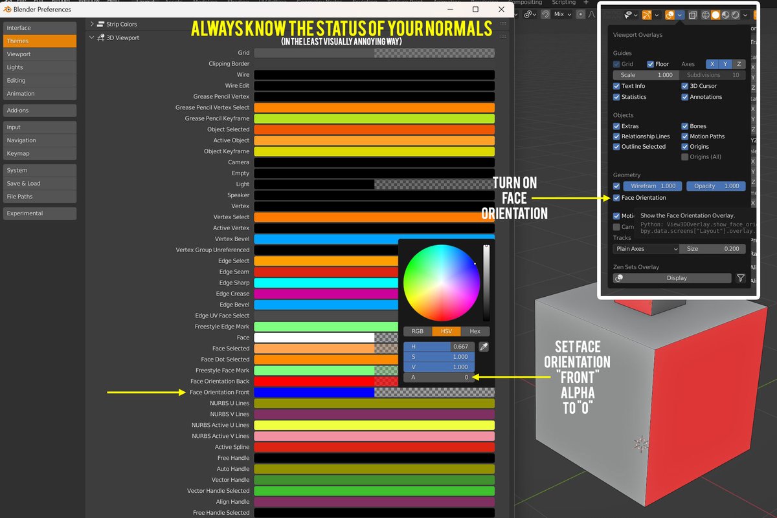This screenshot has width=777, height=518.
Task: Switch to wireframe viewport shading icon
Action: click(x=705, y=15)
